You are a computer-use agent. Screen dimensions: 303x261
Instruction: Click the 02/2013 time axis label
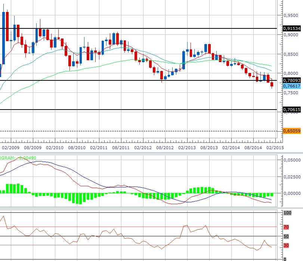[x=187, y=148]
